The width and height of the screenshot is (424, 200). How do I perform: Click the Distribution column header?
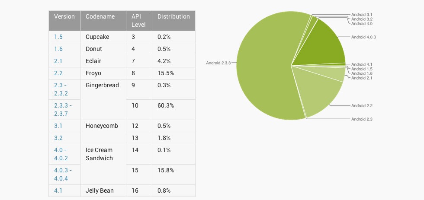(x=173, y=16)
